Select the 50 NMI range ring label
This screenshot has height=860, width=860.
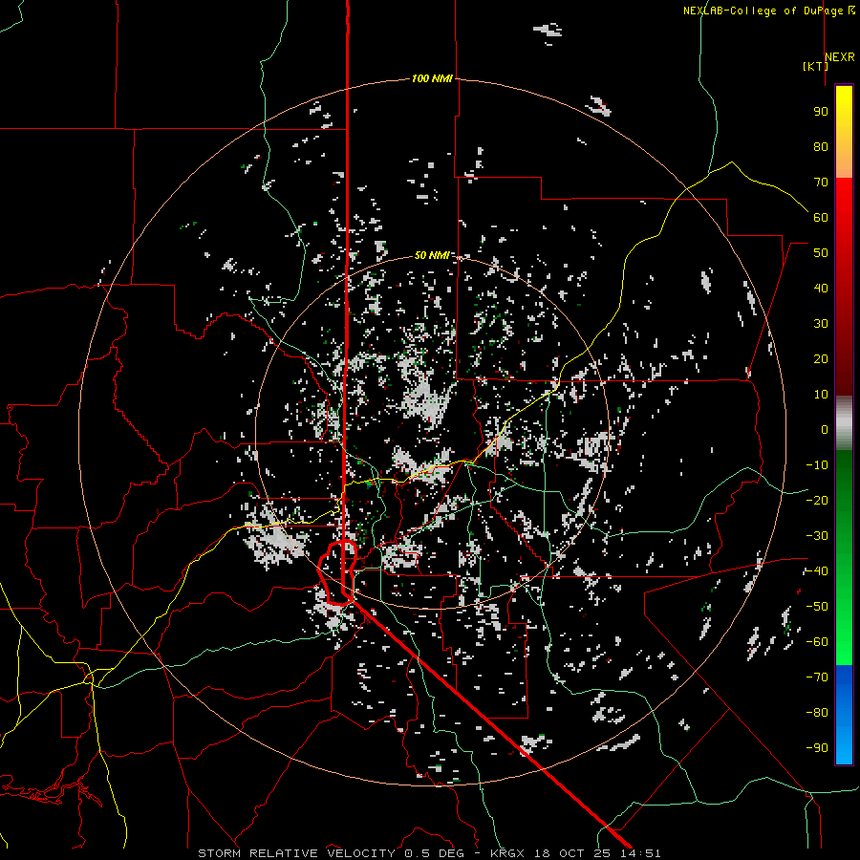(x=432, y=255)
